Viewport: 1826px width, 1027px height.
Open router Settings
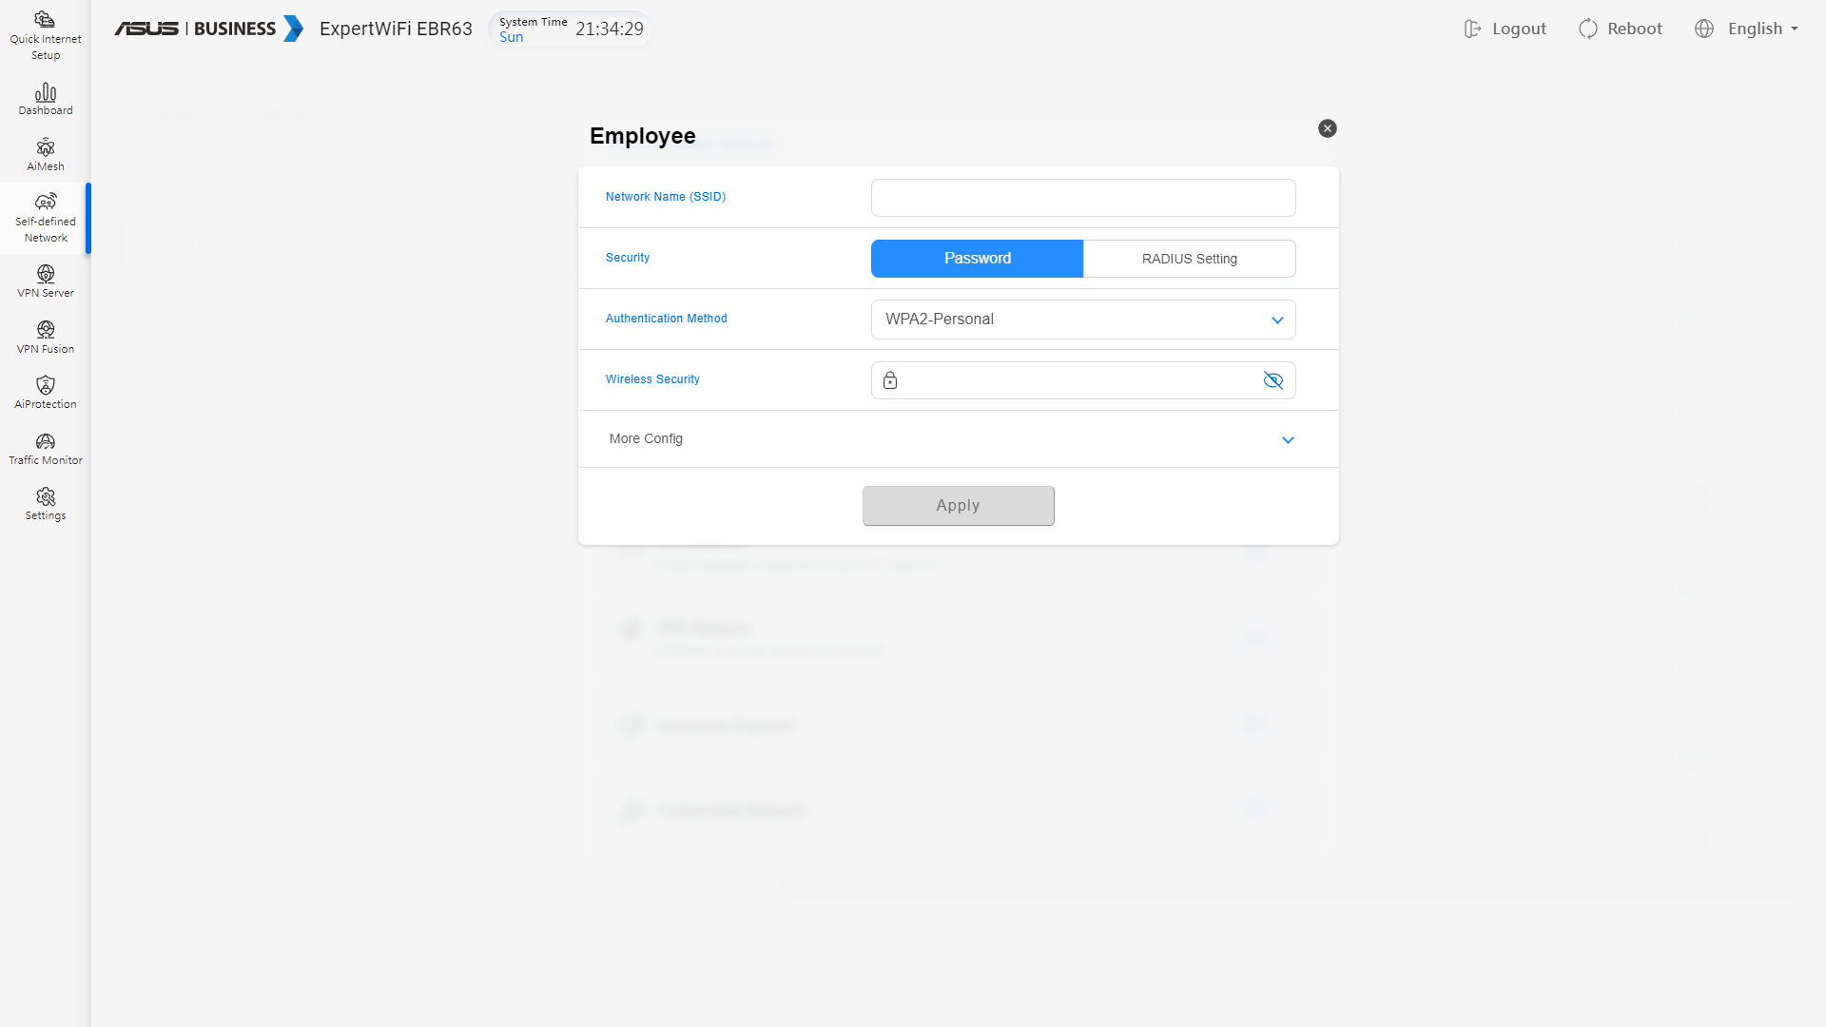pos(45,504)
